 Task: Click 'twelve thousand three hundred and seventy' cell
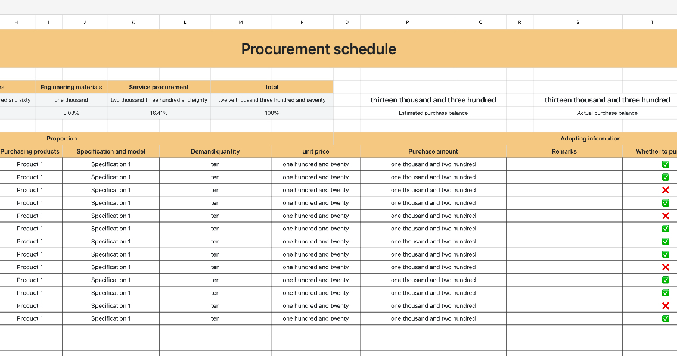[x=272, y=100]
